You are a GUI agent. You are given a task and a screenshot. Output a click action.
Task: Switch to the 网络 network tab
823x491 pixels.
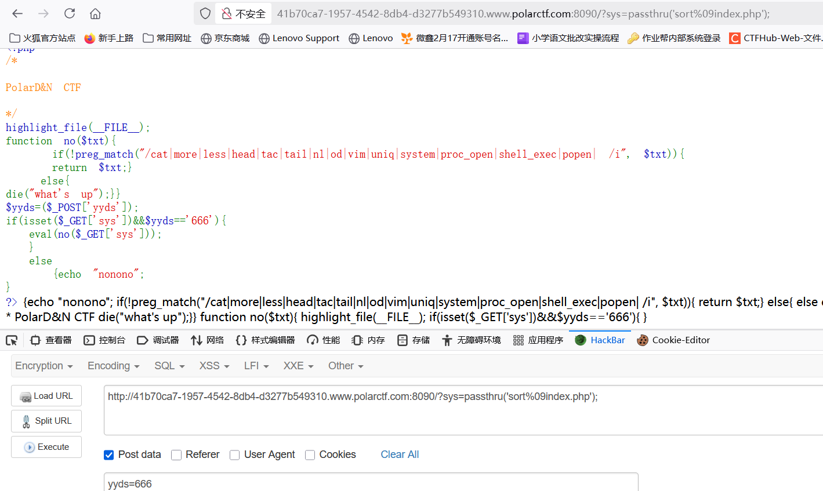tap(208, 340)
